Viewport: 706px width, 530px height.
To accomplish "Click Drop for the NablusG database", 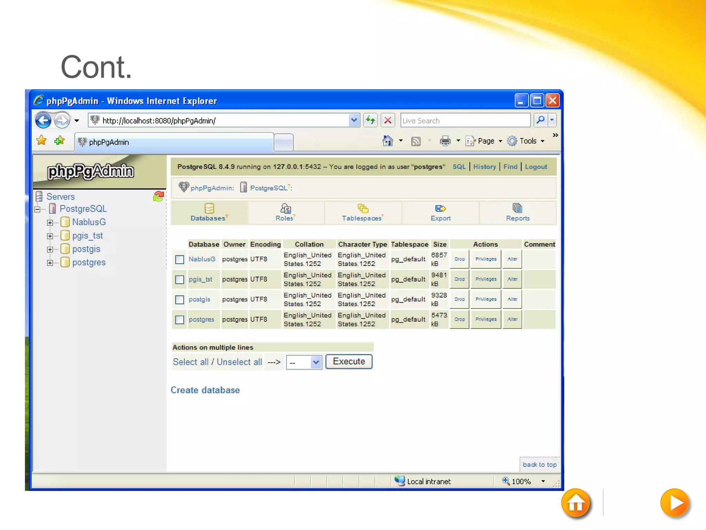I will click(460, 259).
